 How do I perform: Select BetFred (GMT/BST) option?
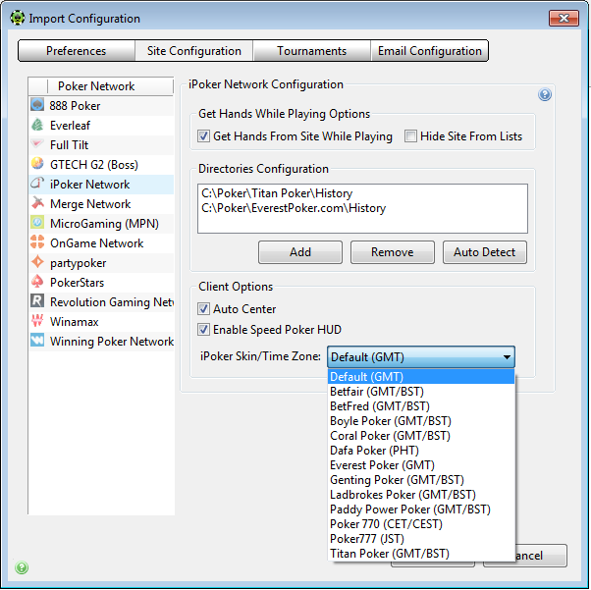(421, 406)
